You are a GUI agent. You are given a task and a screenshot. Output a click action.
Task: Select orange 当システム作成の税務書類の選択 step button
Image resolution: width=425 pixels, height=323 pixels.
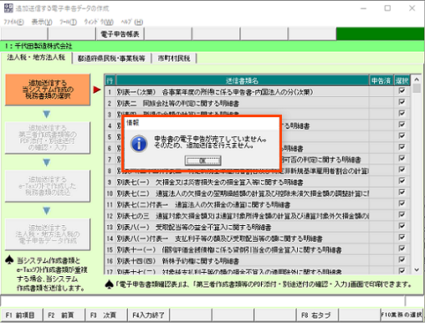click(x=48, y=90)
